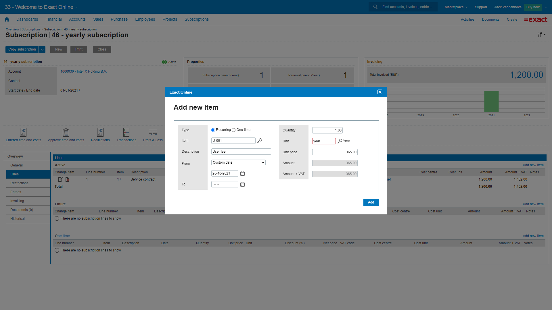Click the green 2021 invoicing bar
The height and width of the screenshot is (310, 552).
pos(491,101)
